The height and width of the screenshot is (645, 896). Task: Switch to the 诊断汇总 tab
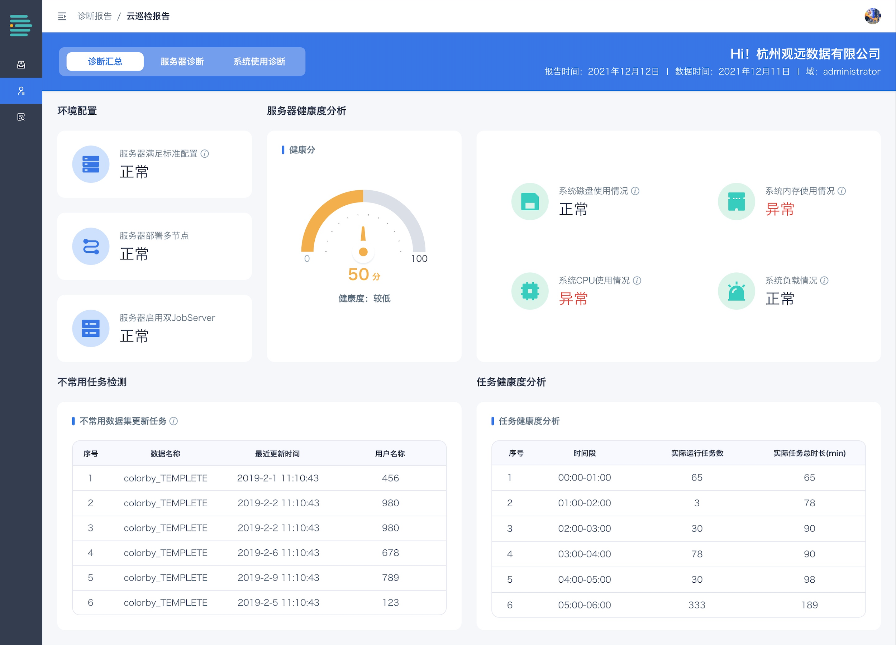click(105, 62)
